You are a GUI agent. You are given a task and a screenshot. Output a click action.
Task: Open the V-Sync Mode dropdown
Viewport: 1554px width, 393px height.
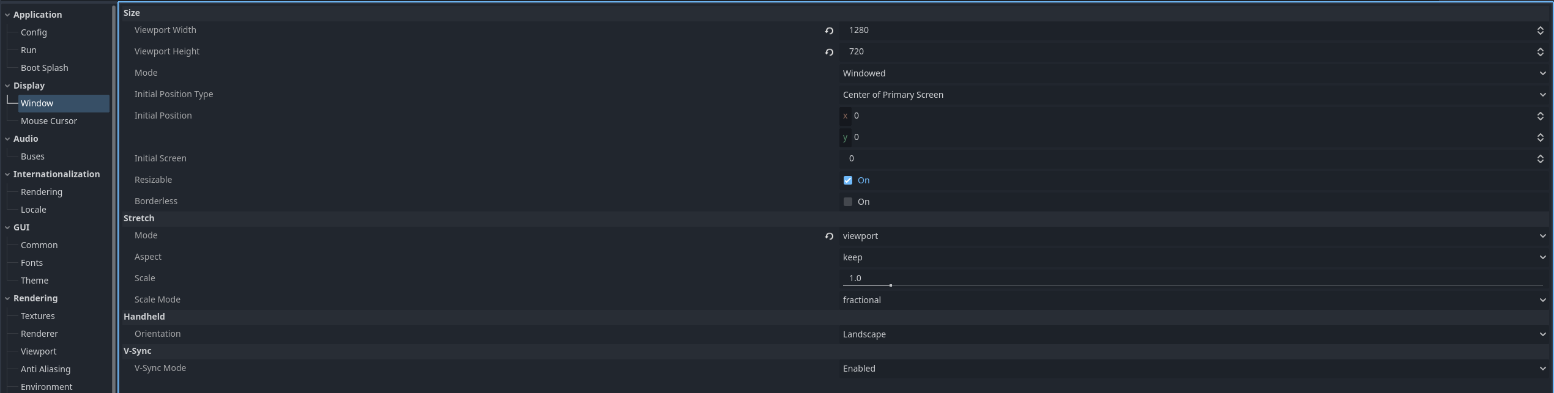(x=1192, y=369)
